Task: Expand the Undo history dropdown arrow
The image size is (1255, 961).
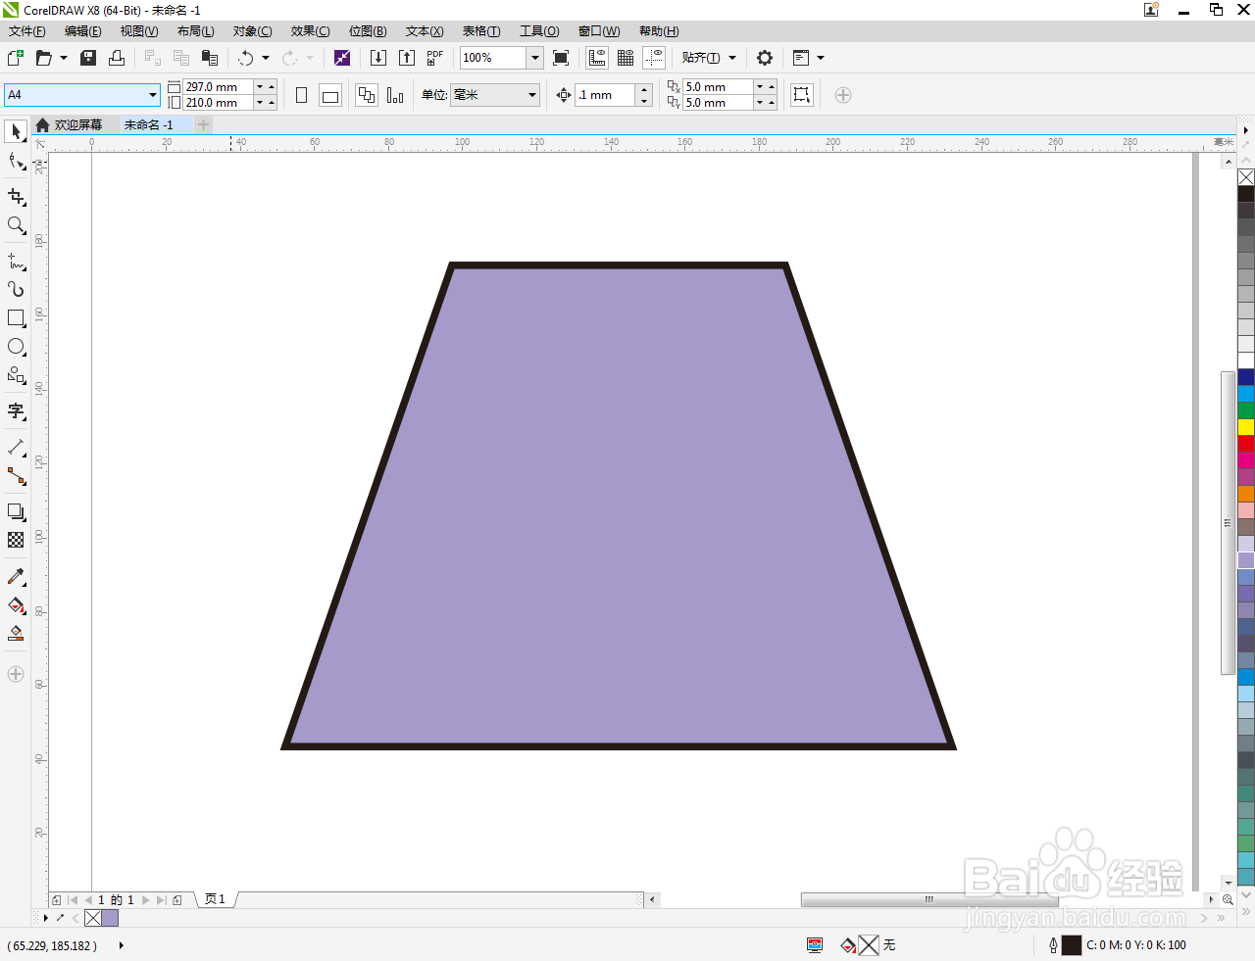Action: tap(266, 58)
